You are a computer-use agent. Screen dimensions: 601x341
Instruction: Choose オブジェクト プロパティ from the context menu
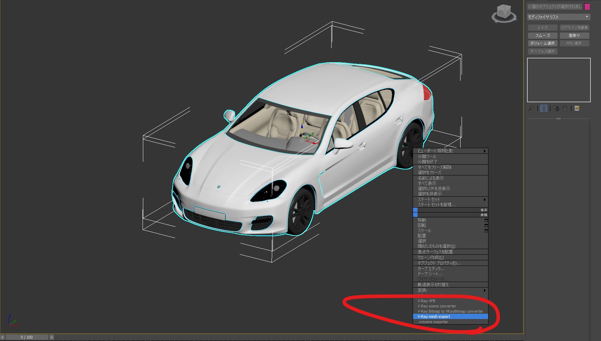[439, 263]
